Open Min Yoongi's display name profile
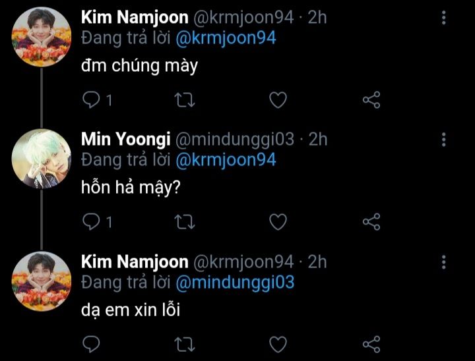475x361 pixels. click(x=126, y=139)
